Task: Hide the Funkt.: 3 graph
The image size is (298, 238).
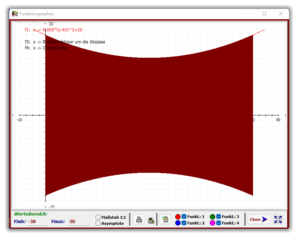Action: click(219, 217)
